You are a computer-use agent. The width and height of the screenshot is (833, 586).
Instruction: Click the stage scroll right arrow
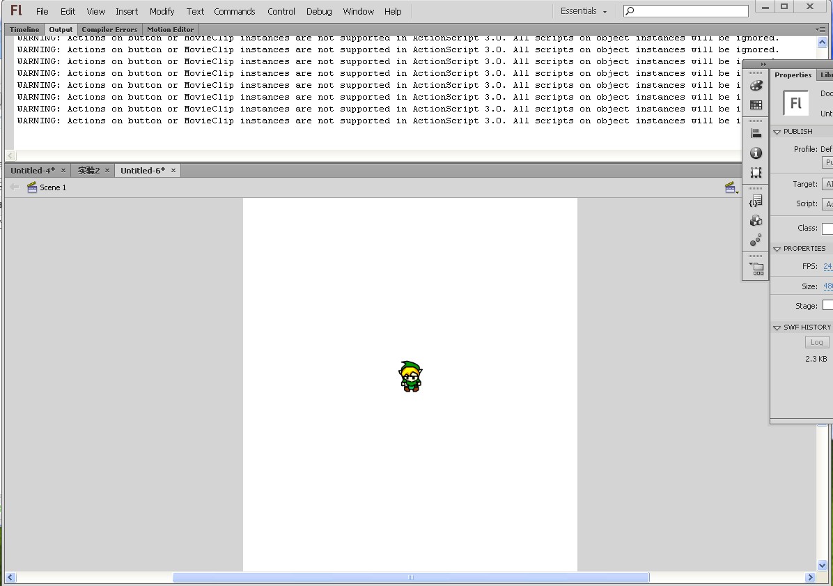tap(810, 577)
